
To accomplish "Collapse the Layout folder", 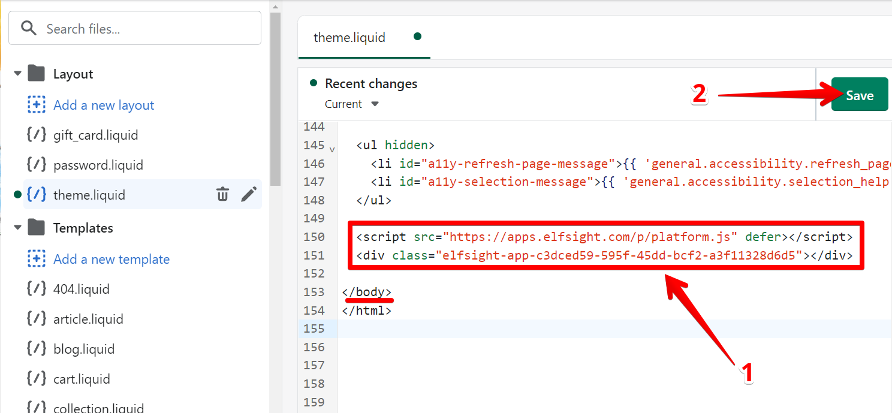I will 17,73.
